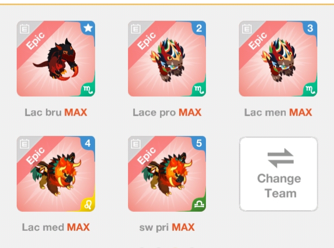Click the number 5 slot badge

pos(199,143)
